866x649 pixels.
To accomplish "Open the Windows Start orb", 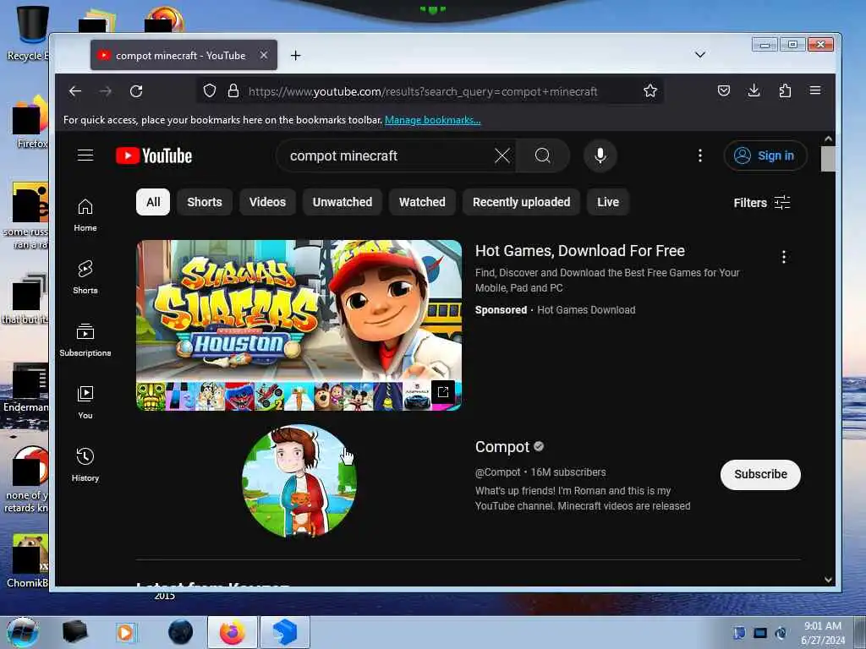I will click(x=23, y=633).
